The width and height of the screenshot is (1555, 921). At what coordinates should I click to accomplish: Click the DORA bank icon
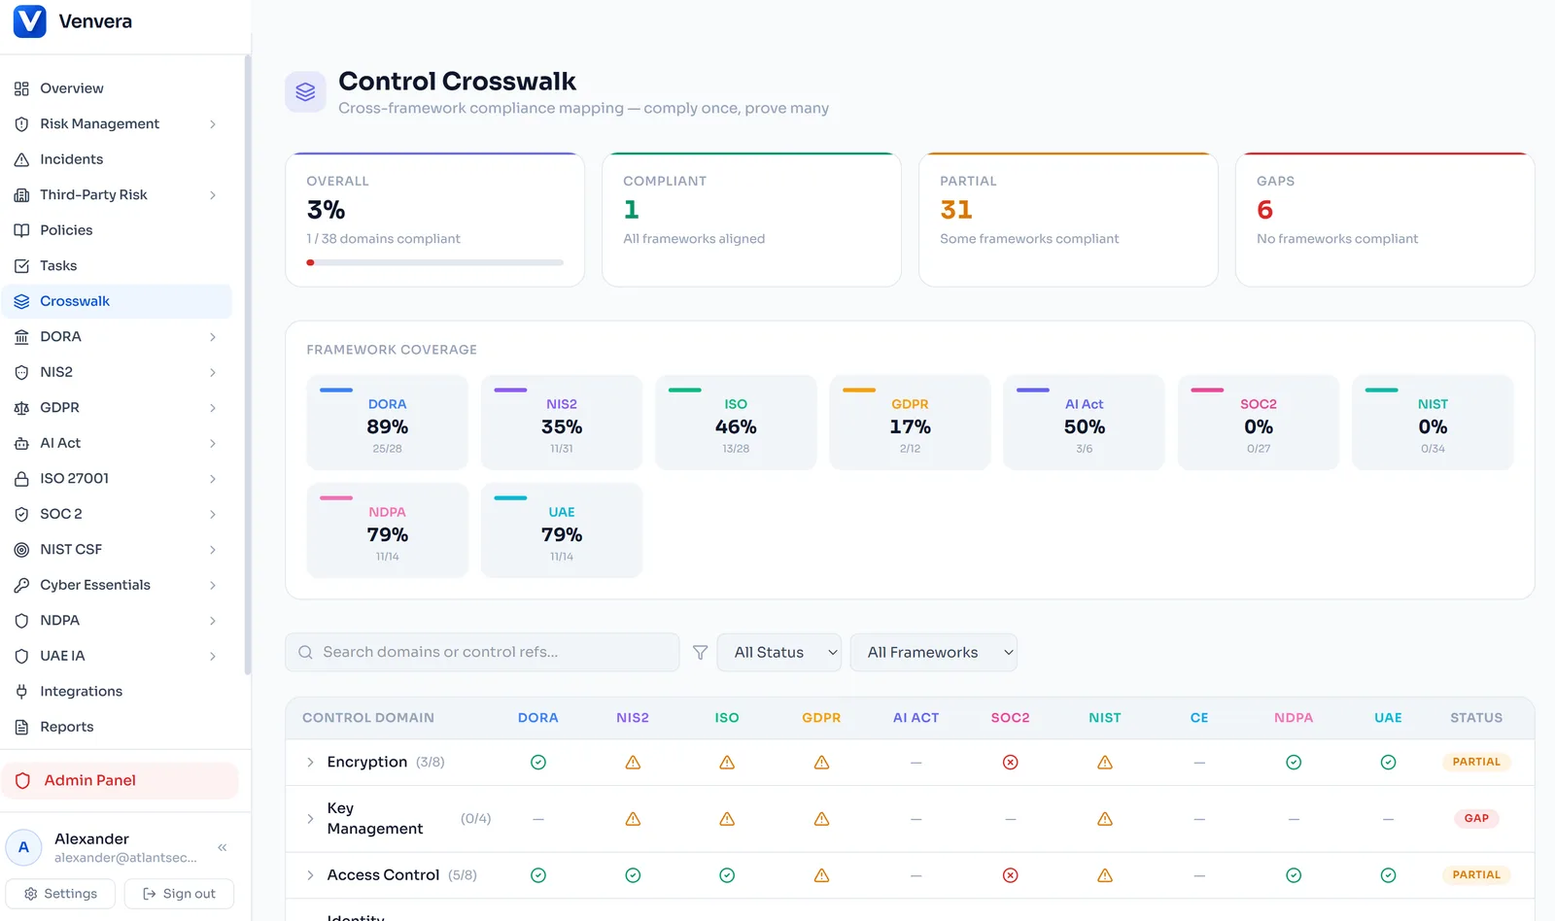click(x=21, y=337)
